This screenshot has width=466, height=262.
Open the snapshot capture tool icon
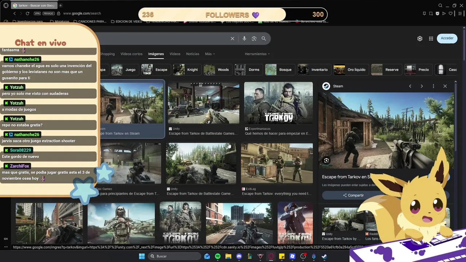pyautogui.click(x=431, y=13)
